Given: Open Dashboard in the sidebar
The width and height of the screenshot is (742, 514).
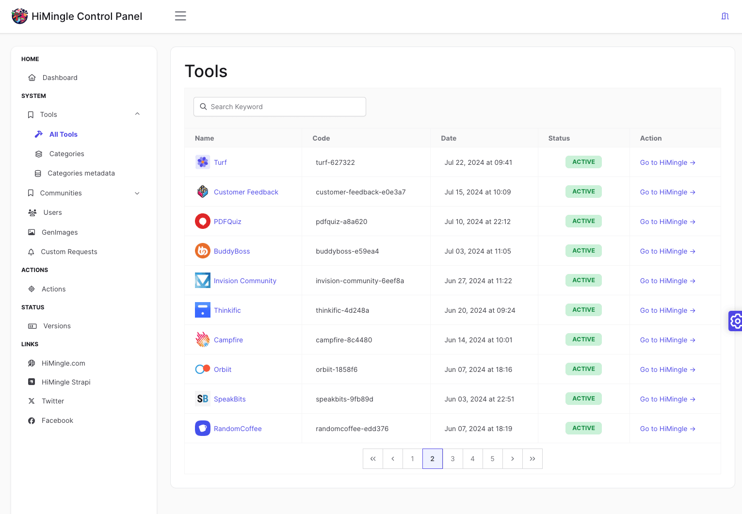Looking at the screenshot, I should [60, 78].
